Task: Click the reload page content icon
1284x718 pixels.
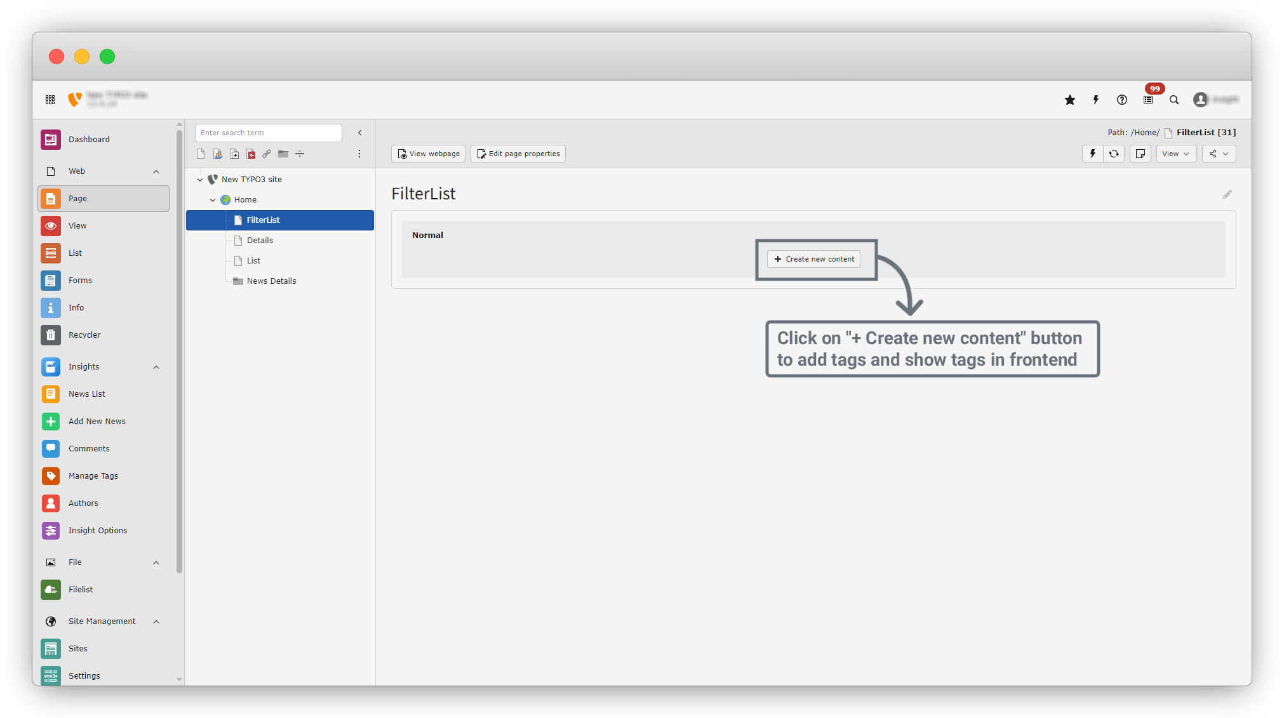Action: click(x=1114, y=154)
